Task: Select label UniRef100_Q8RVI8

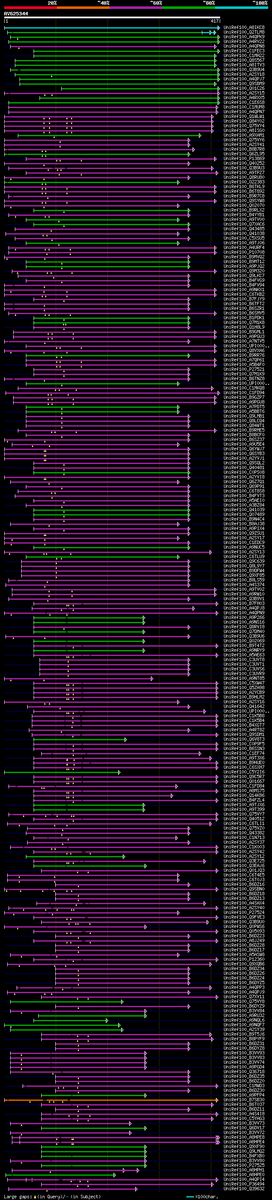Action: [244, 627]
